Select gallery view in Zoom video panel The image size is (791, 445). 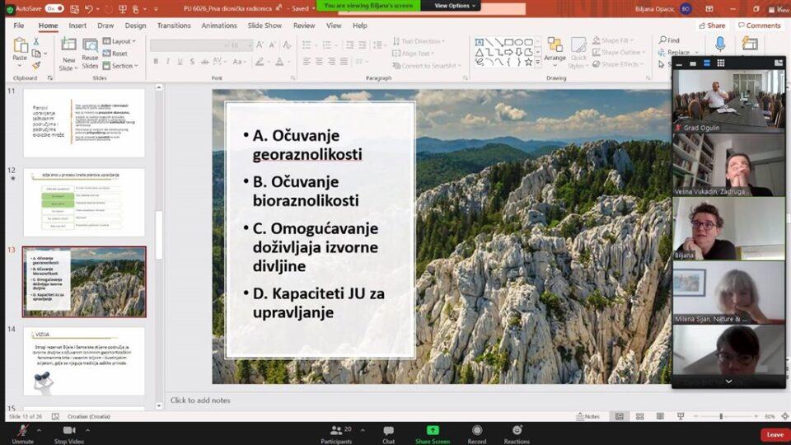point(720,63)
